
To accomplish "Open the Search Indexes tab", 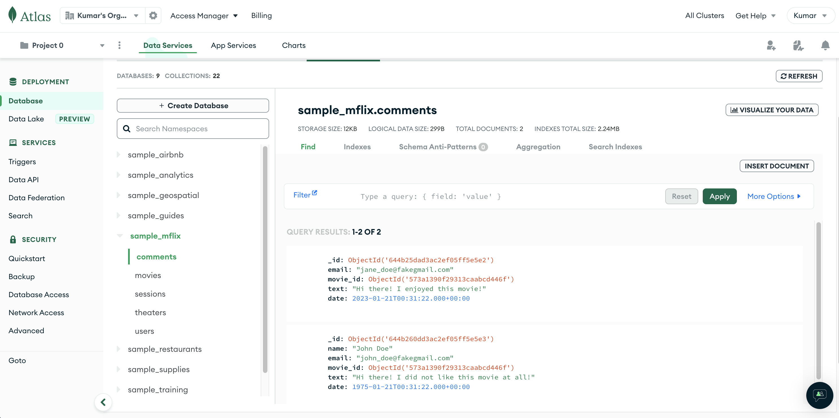I will (x=615, y=147).
